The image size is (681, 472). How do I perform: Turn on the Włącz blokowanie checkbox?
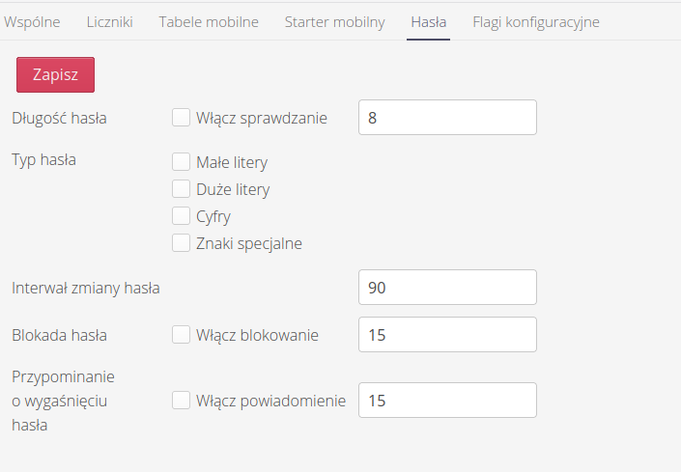tap(181, 335)
